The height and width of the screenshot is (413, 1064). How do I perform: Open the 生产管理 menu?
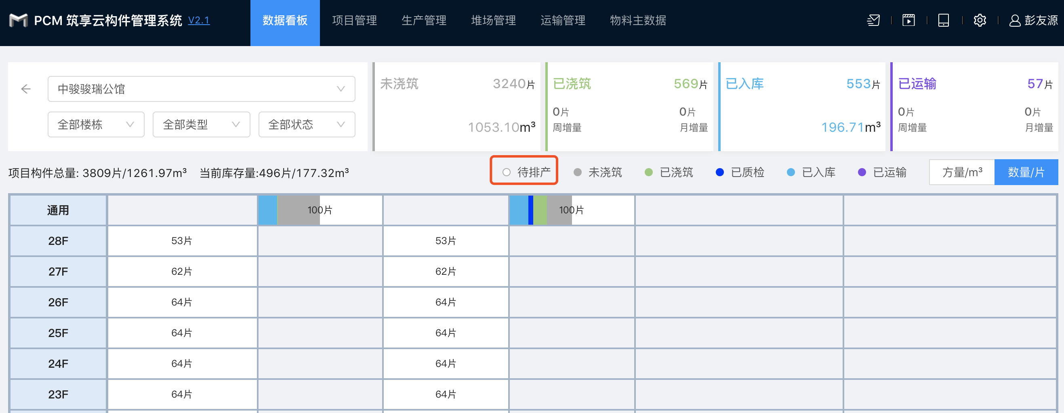click(x=424, y=20)
